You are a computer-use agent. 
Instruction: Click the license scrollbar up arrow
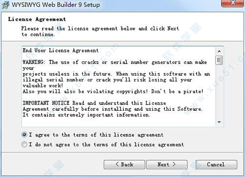pos(219,51)
